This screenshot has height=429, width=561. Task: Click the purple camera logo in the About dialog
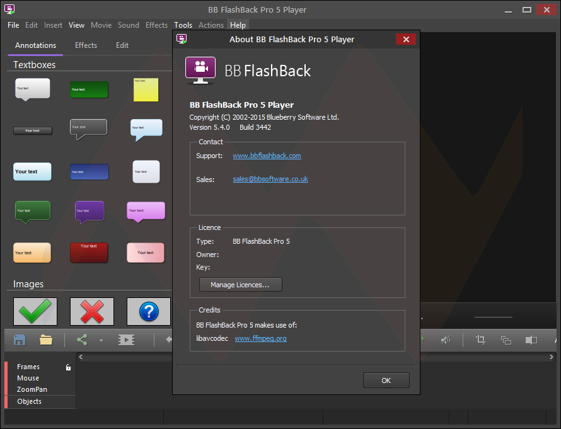point(200,71)
